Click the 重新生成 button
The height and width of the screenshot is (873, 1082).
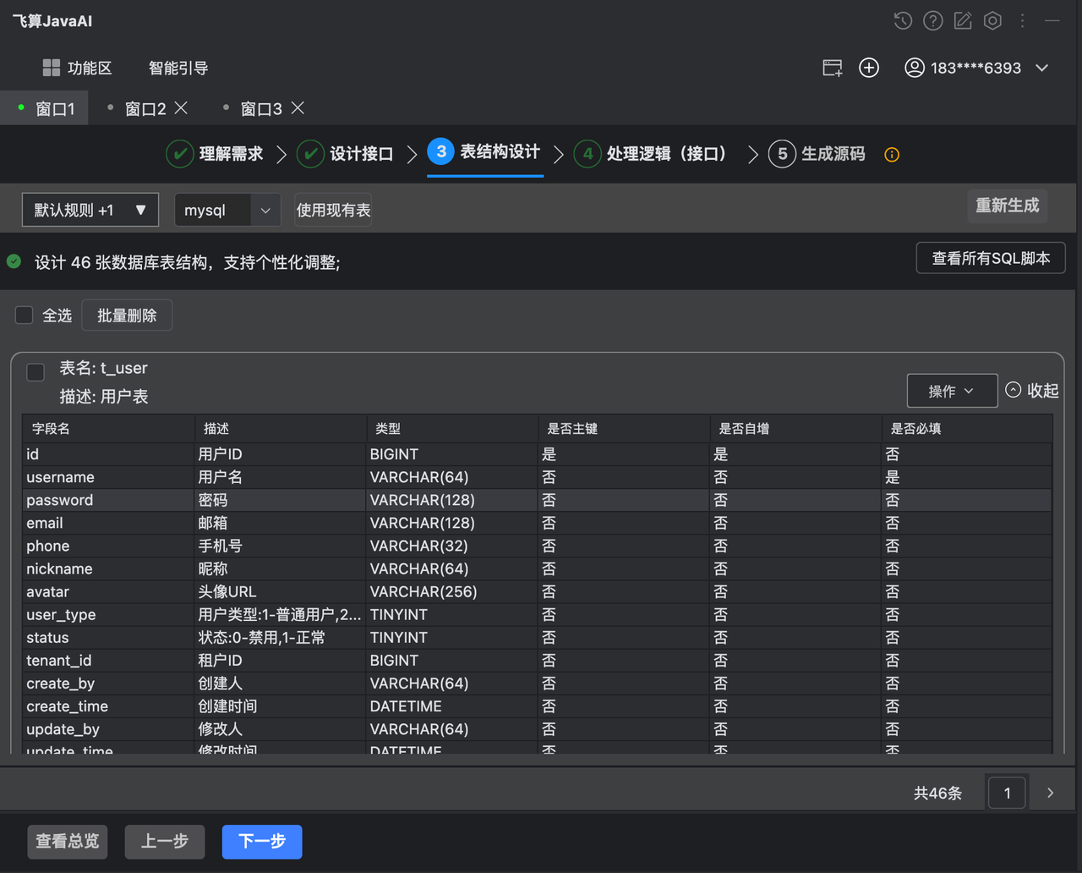[x=1007, y=206]
